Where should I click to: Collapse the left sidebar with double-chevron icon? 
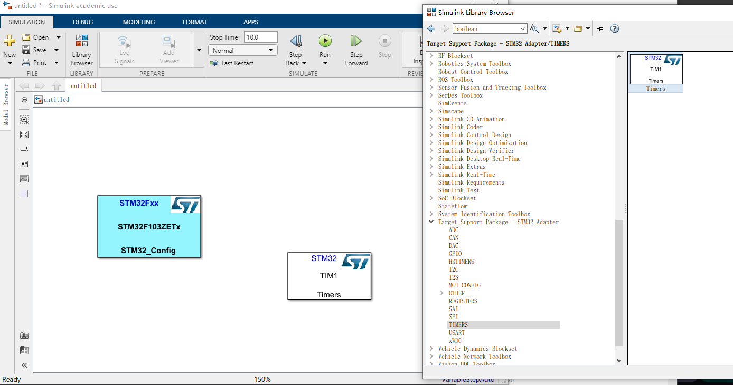[x=24, y=365]
